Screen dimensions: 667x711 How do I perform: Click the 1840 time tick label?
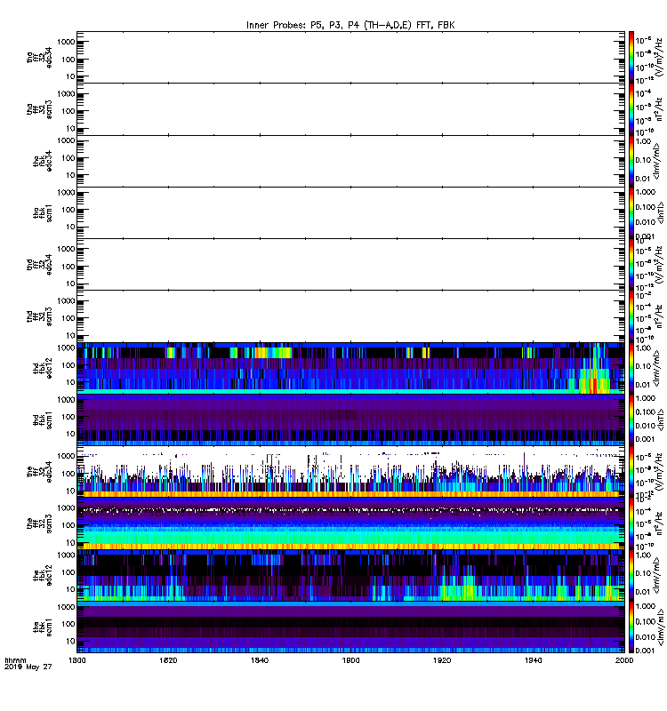coord(259,660)
